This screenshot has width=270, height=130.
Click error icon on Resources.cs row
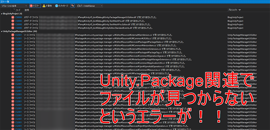[x=13, y=70]
